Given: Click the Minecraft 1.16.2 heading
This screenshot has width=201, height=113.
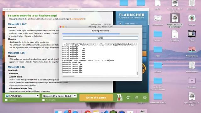Looking at the screenshot, I should [x=17, y=24].
